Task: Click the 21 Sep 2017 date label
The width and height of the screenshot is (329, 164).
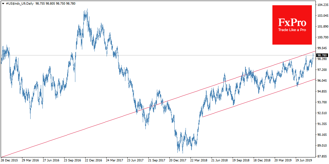Action: point(156,160)
